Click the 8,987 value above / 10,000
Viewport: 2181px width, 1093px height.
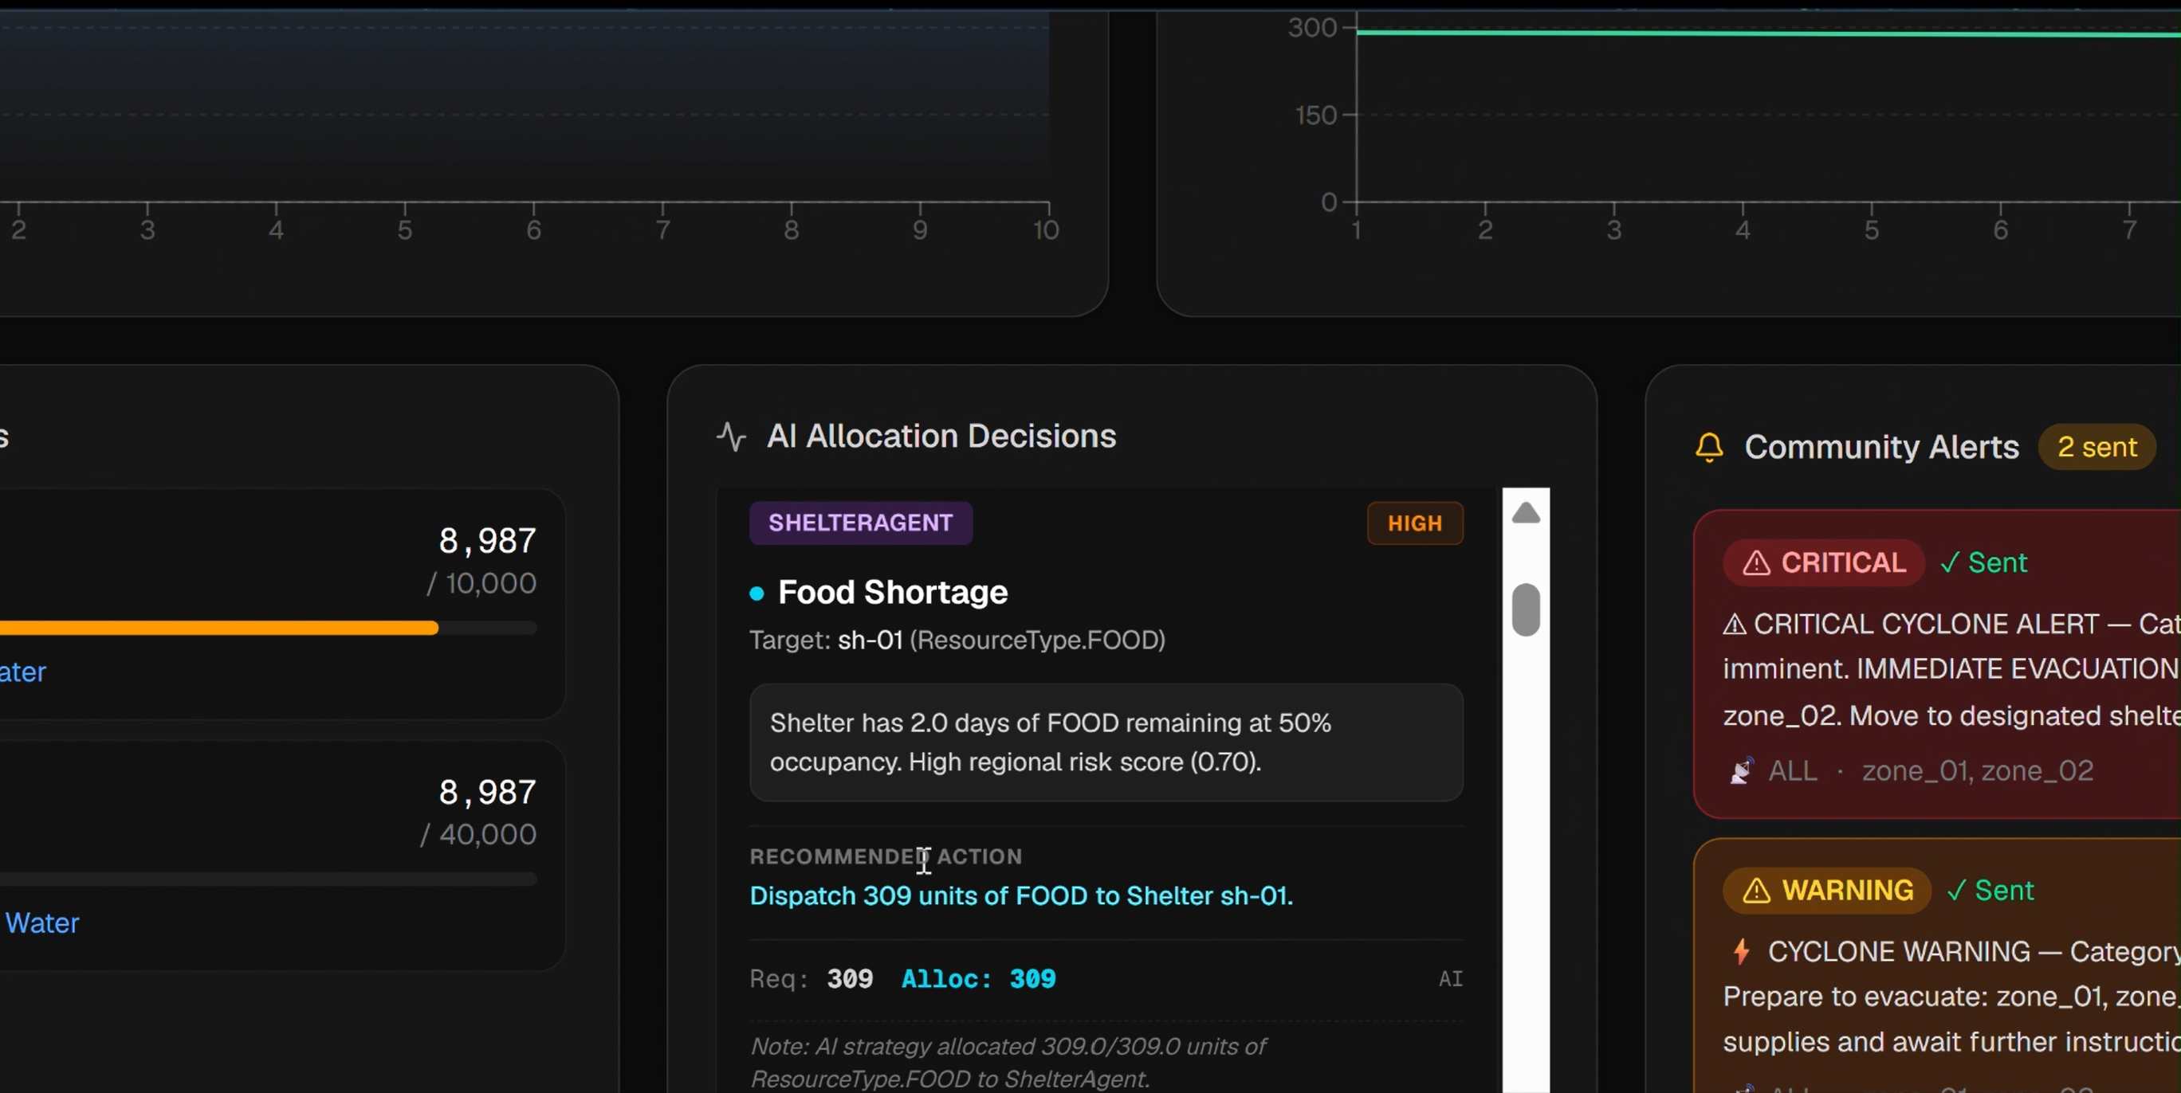point(487,541)
